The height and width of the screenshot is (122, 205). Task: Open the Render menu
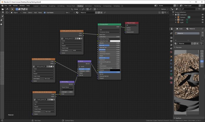pos(15,6)
